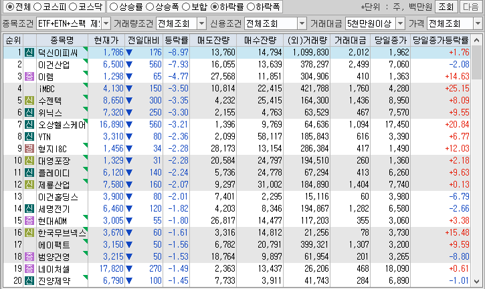Click the 신 badge icon for 제룡산업
485x289 pixels.
pyautogui.click(x=29, y=185)
